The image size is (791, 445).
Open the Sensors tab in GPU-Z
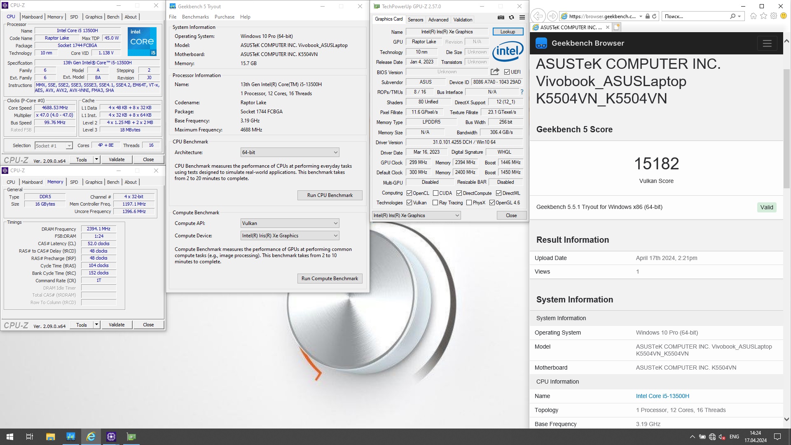(x=415, y=19)
